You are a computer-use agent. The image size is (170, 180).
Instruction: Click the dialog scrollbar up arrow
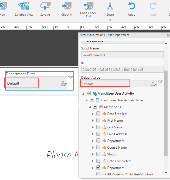pyautogui.click(x=166, y=43)
